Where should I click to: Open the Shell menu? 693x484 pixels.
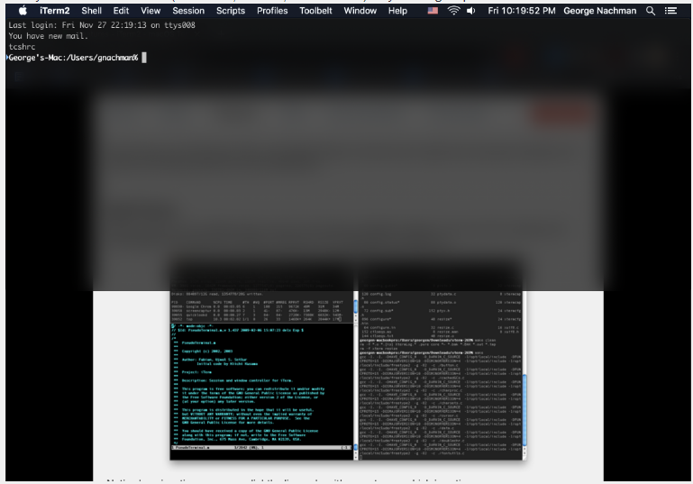[x=92, y=11]
